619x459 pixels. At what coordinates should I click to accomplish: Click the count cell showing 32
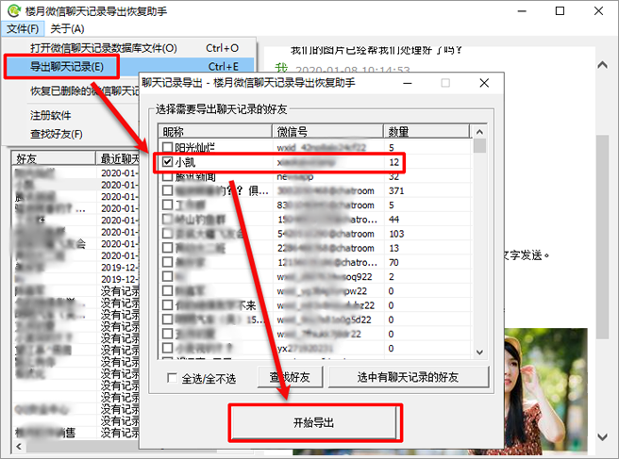point(393,176)
